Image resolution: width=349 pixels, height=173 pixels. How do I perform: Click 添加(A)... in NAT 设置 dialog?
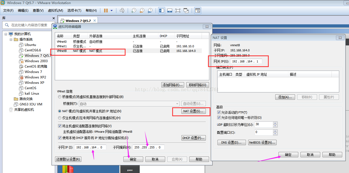pos(285,97)
